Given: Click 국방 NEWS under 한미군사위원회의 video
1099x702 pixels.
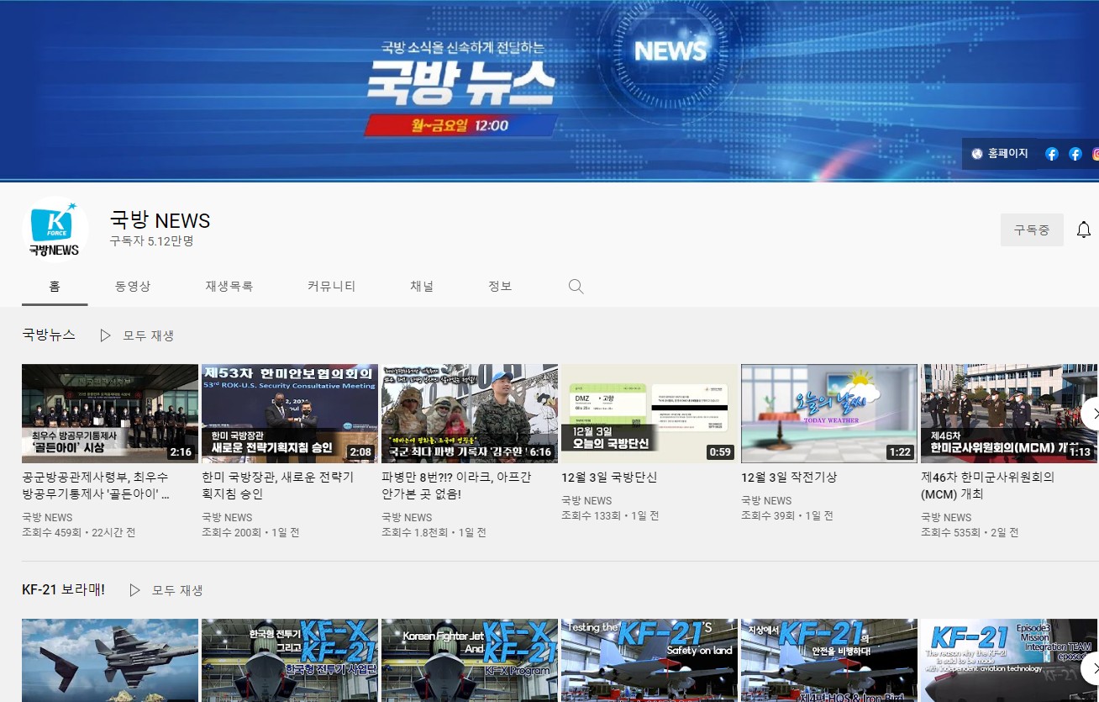Looking at the screenshot, I should tap(946, 517).
